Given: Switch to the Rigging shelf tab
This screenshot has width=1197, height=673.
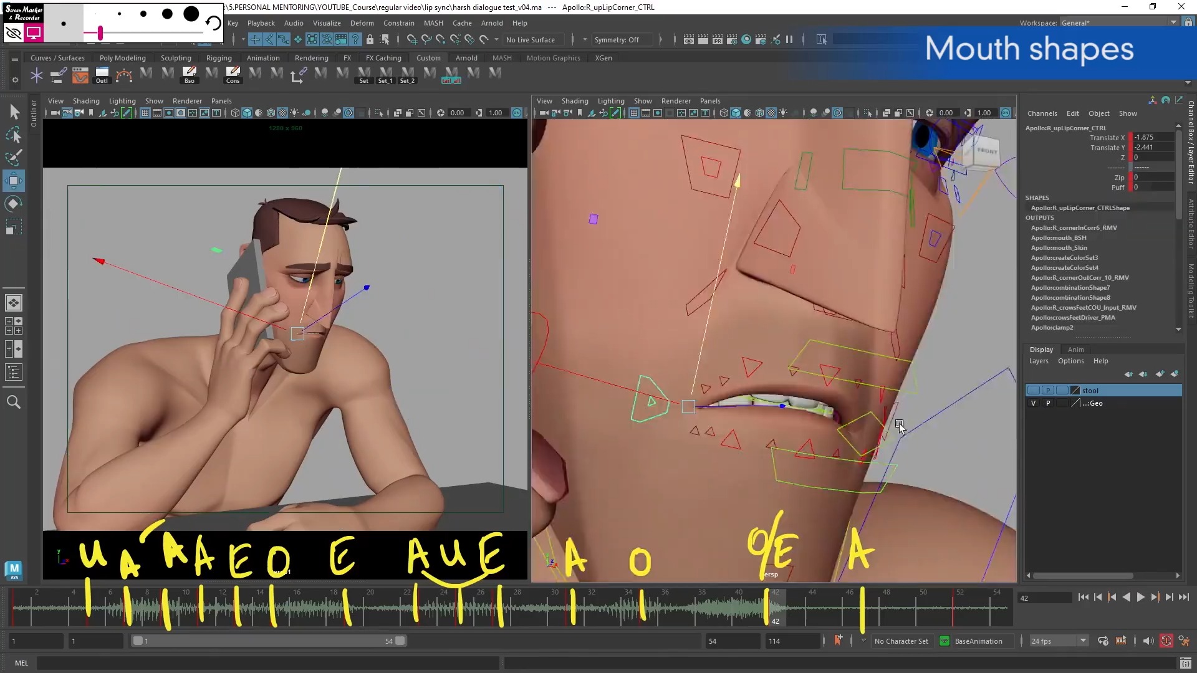Looking at the screenshot, I should coord(219,58).
